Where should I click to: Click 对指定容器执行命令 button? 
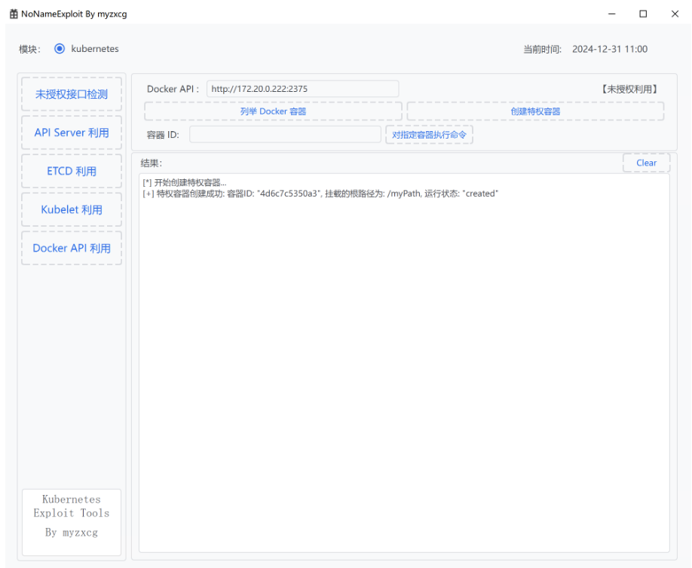tap(429, 135)
